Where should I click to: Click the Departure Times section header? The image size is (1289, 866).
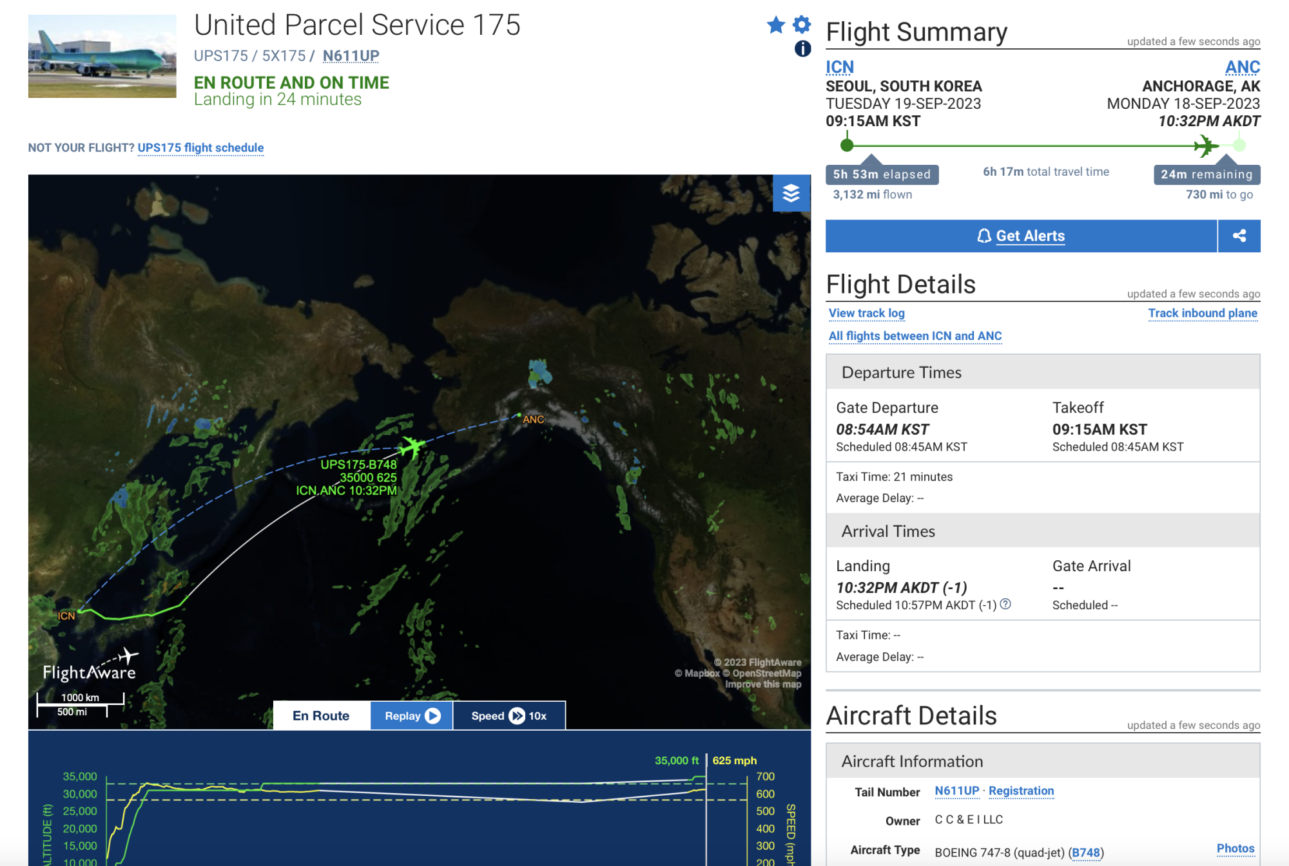tap(1043, 372)
